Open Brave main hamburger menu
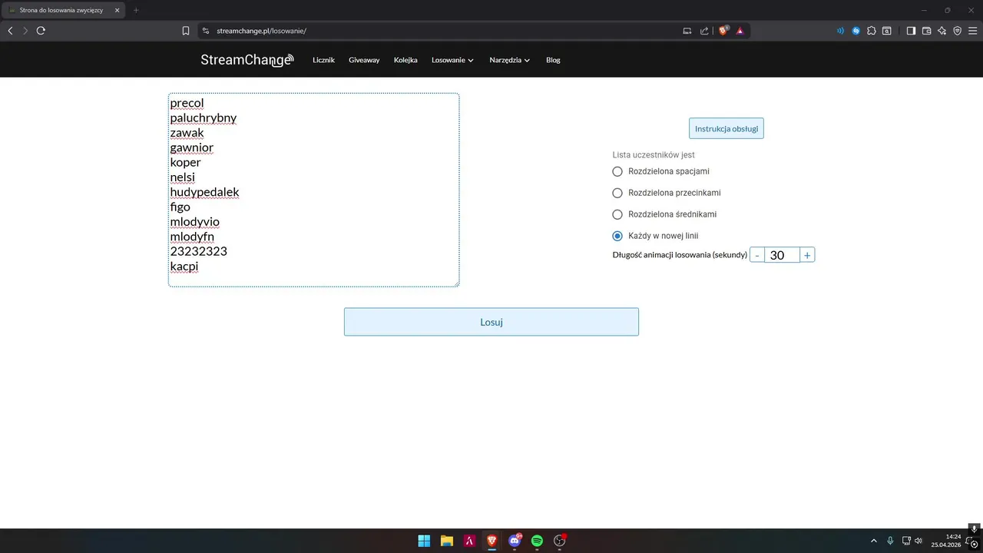983x553 pixels. [974, 31]
